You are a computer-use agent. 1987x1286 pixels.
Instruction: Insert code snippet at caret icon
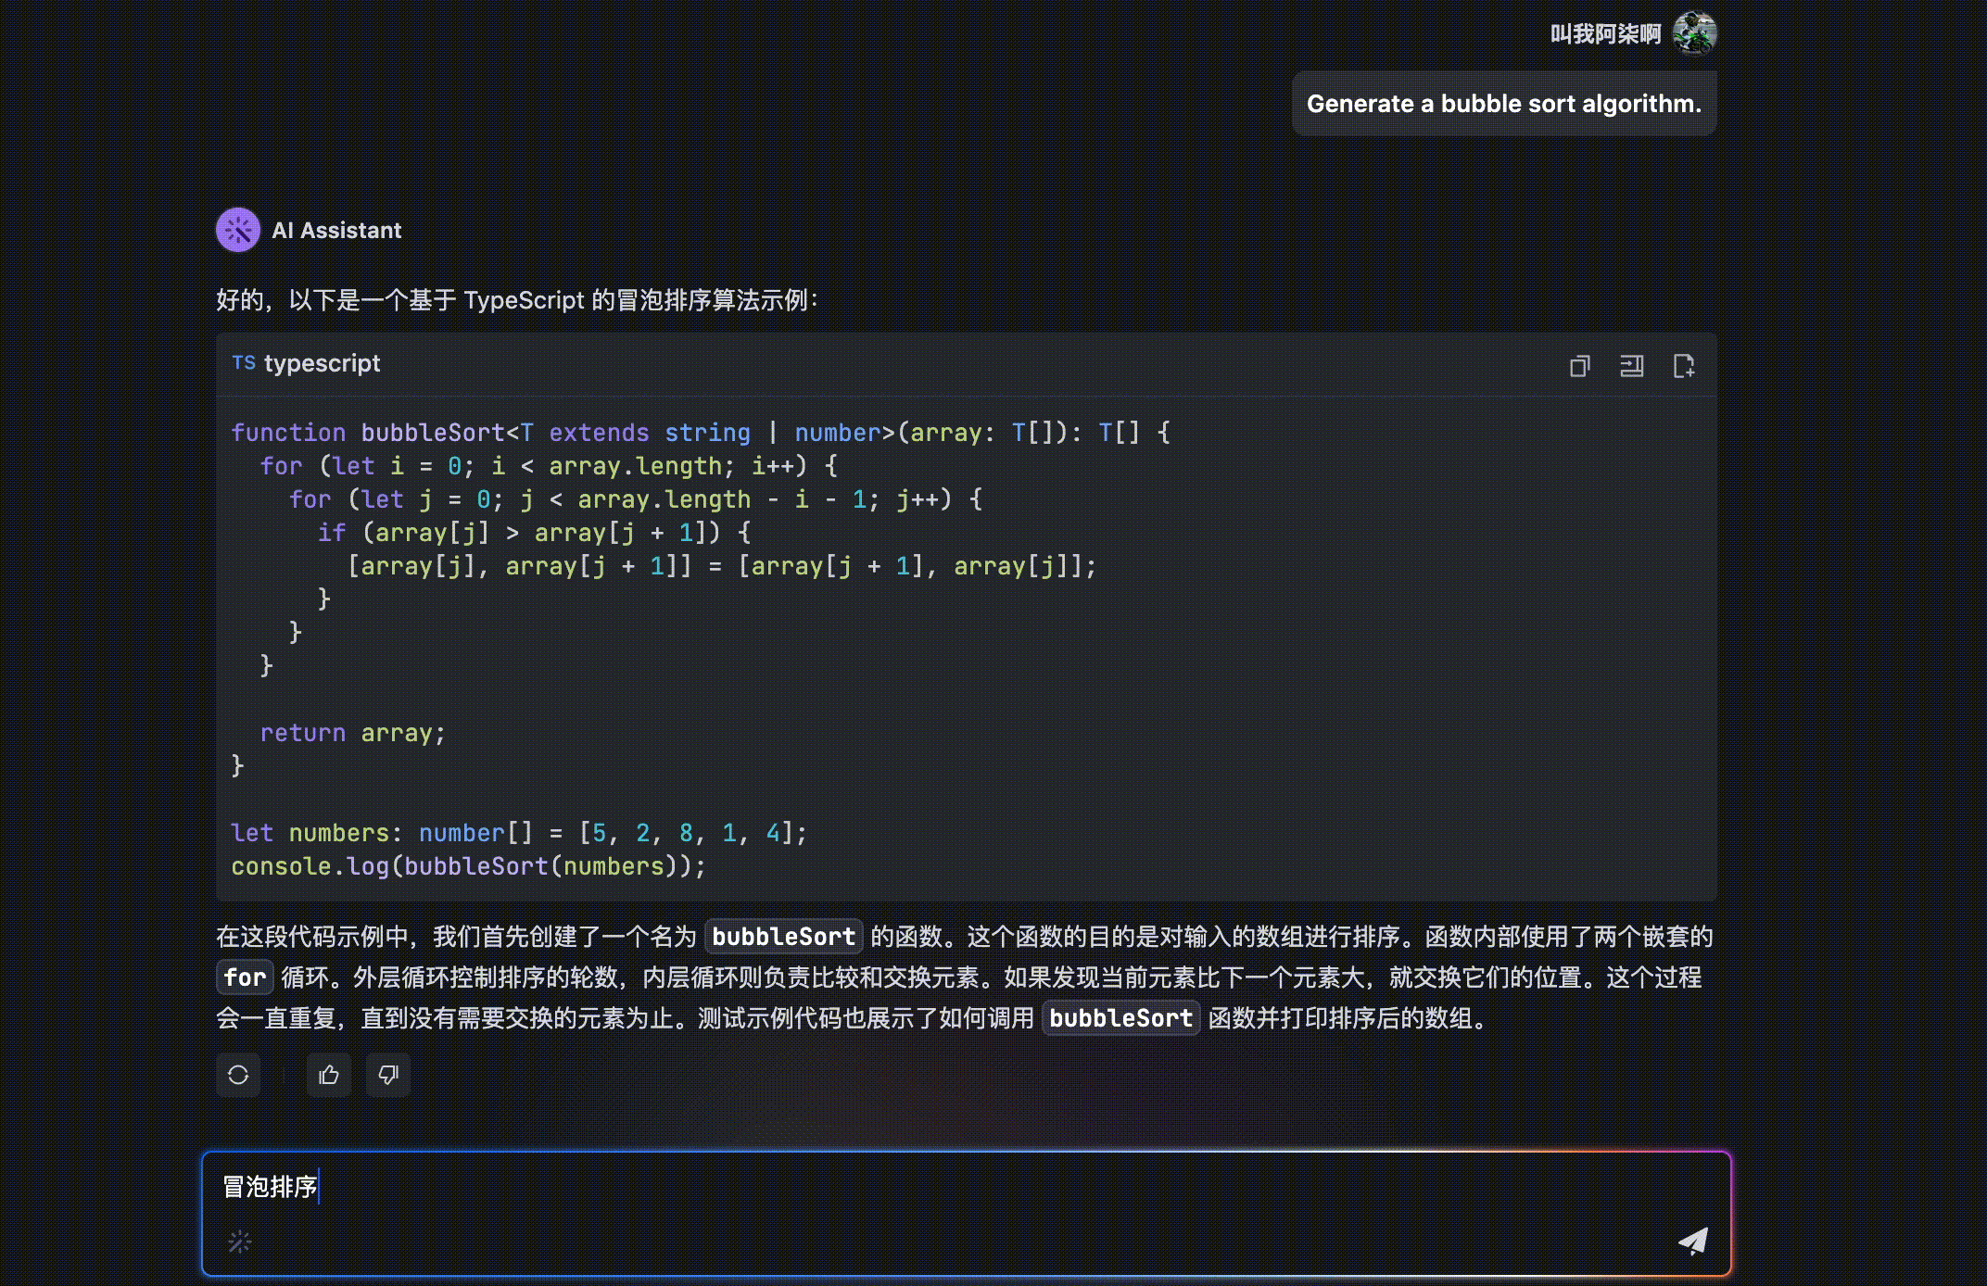point(1631,366)
